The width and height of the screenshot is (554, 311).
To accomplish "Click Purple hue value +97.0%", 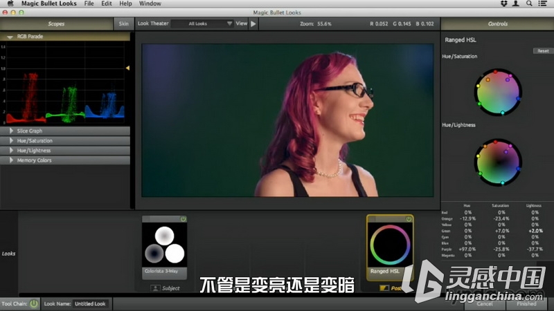I will point(467,249).
